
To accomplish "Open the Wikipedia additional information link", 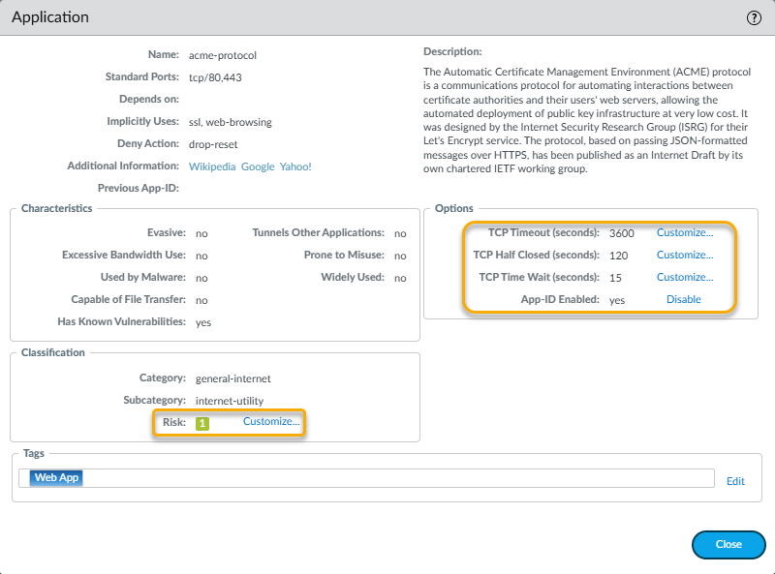I will pos(212,166).
